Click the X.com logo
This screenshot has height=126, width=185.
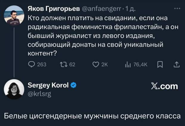tap(164, 87)
